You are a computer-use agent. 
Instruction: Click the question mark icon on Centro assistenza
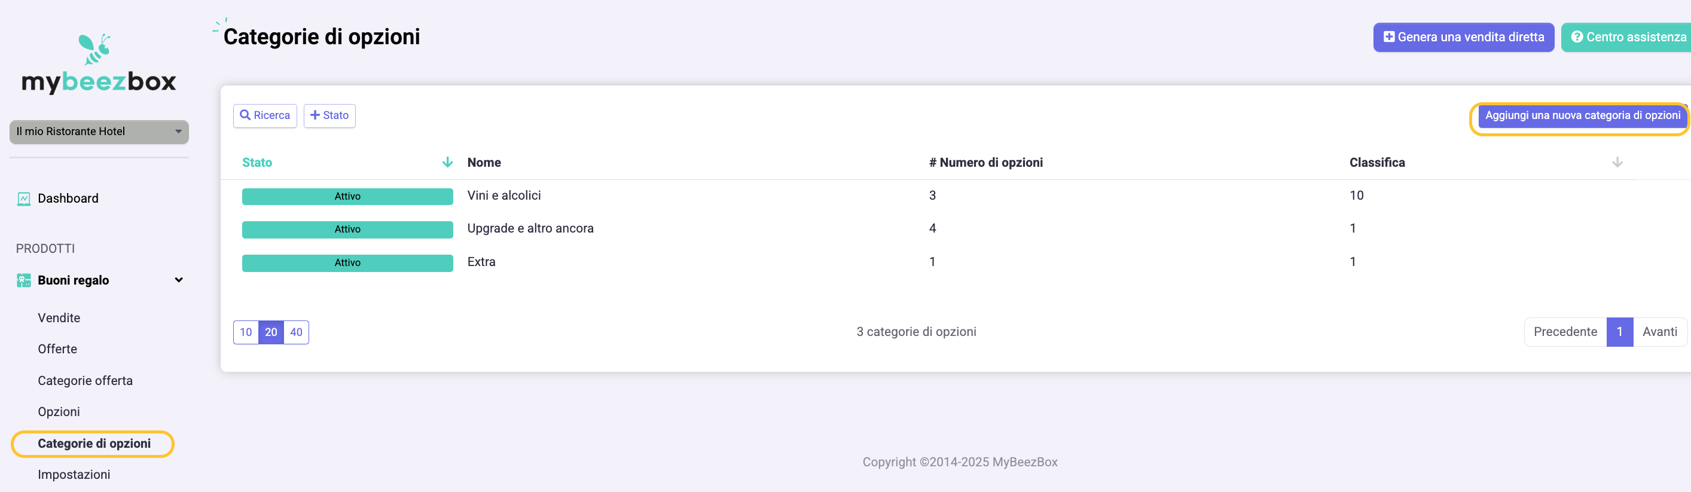[1577, 38]
